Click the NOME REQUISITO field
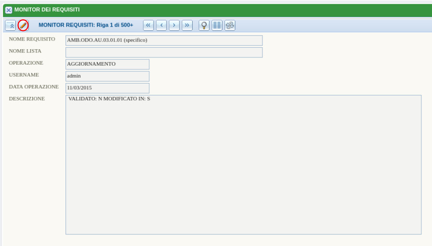The width and height of the screenshot is (432, 246). point(164,40)
